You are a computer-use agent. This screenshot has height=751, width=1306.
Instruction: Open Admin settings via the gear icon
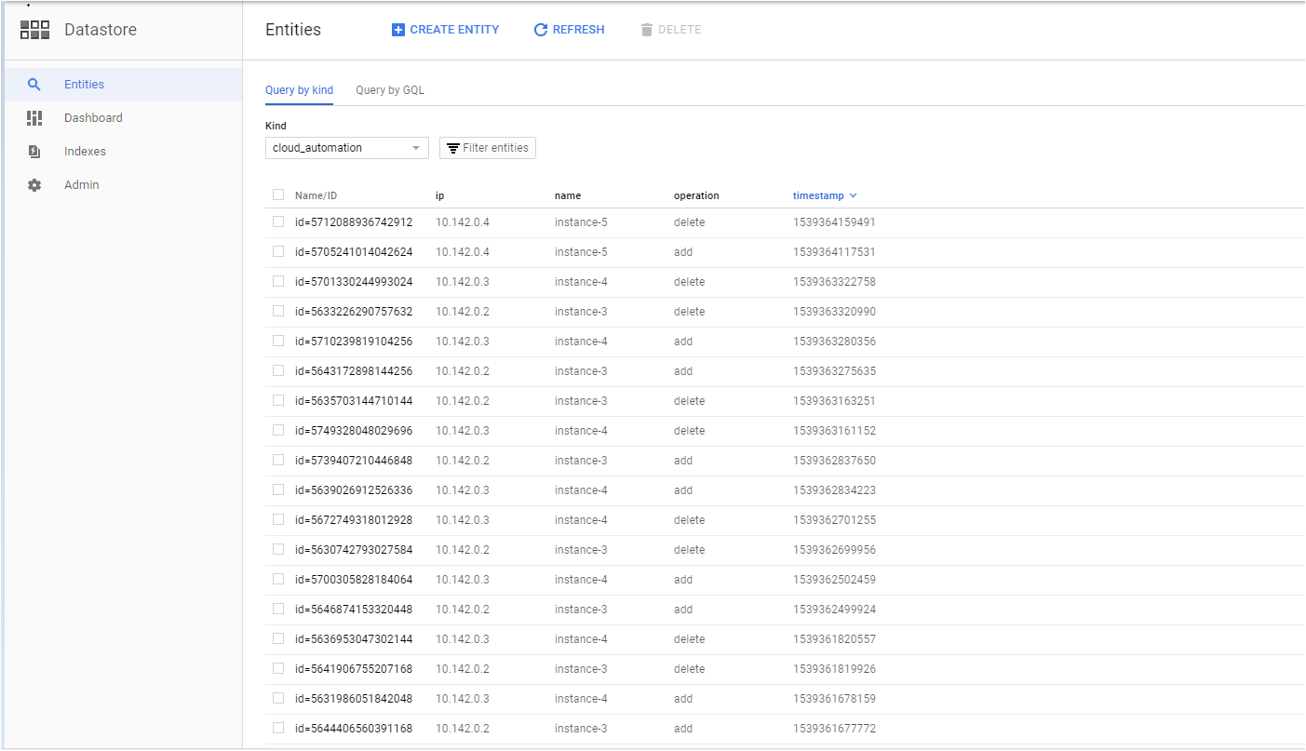click(x=34, y=184)
